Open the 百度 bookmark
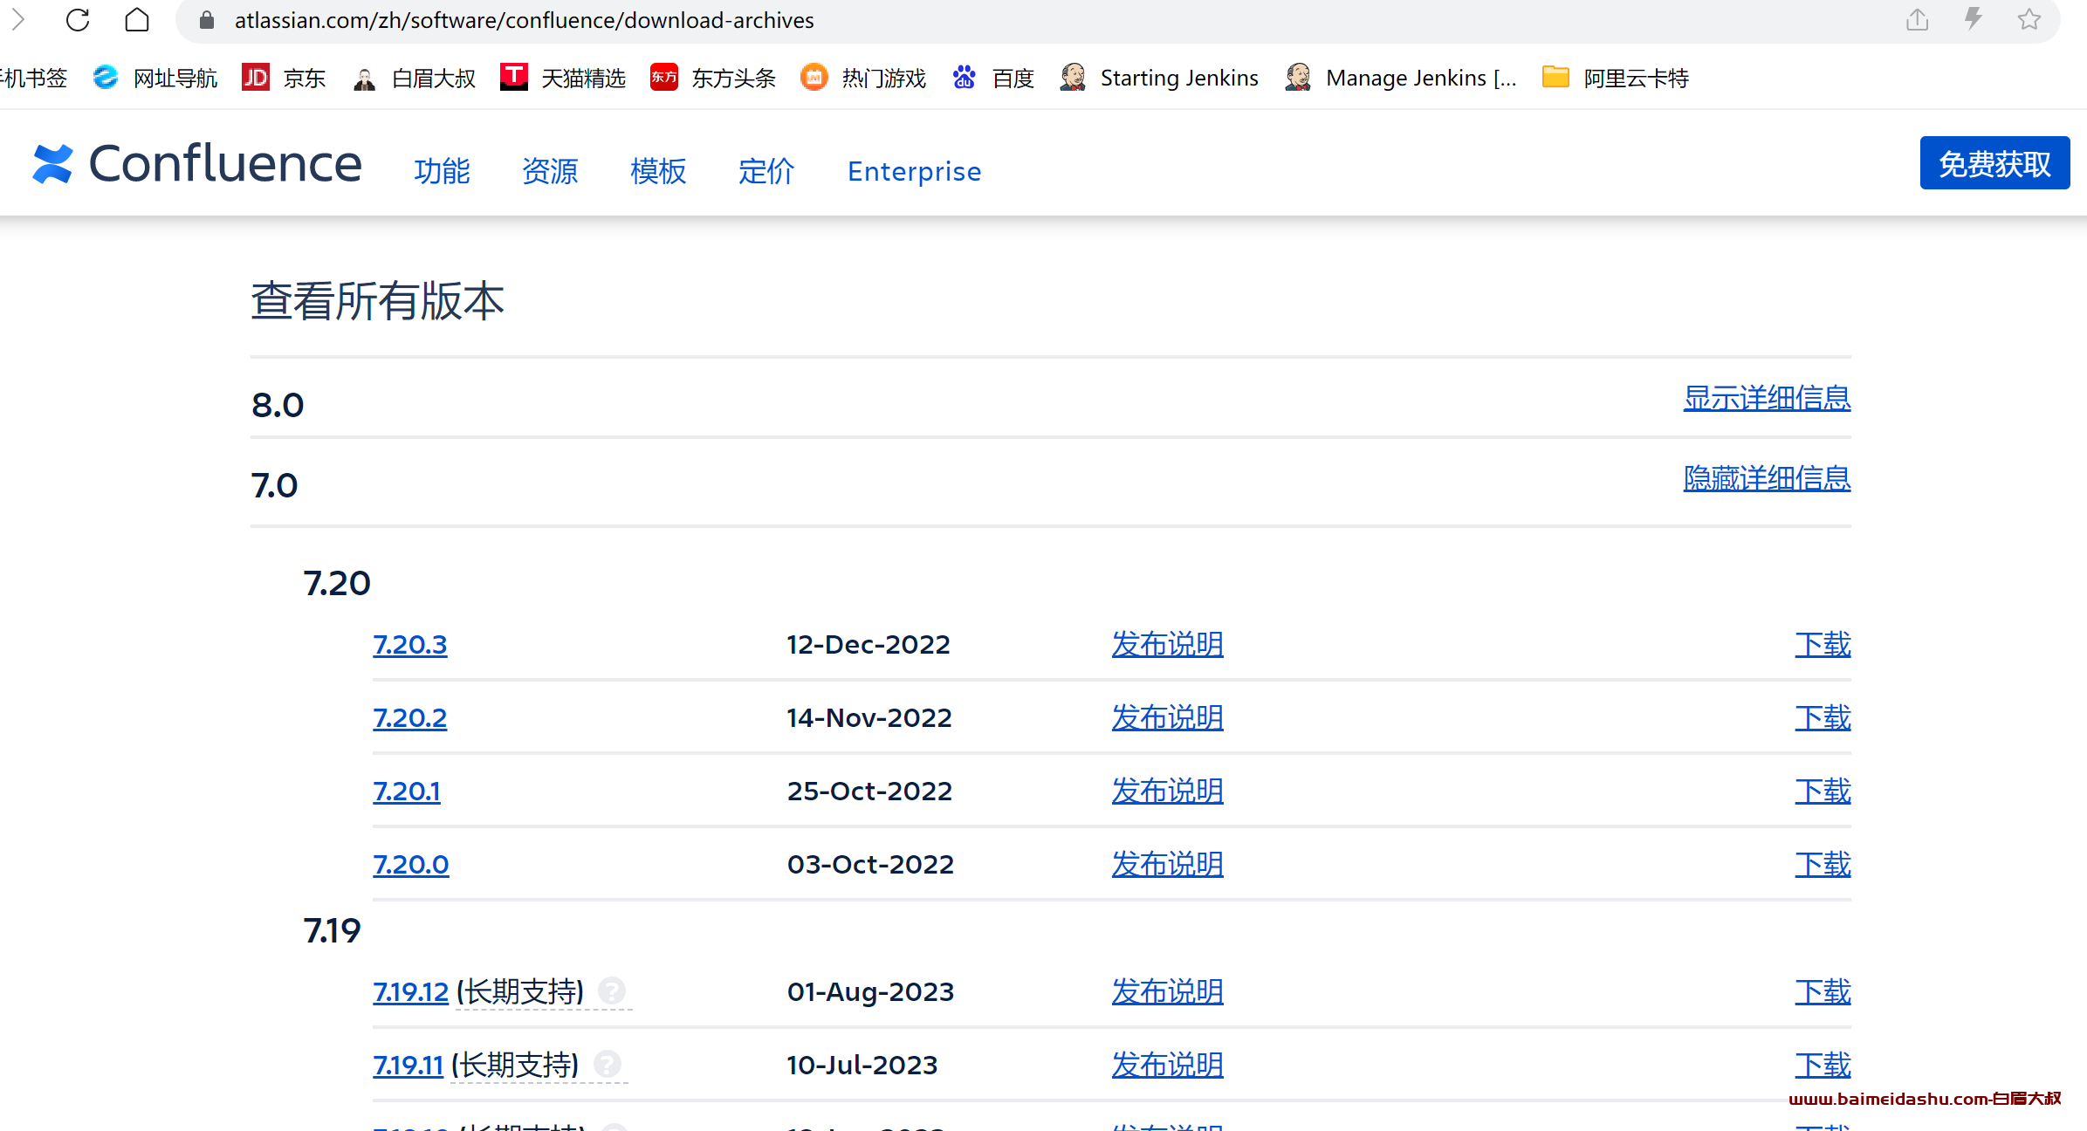Image resolution: width=2087 pixels, height=1131 pixels. [992, 78]
